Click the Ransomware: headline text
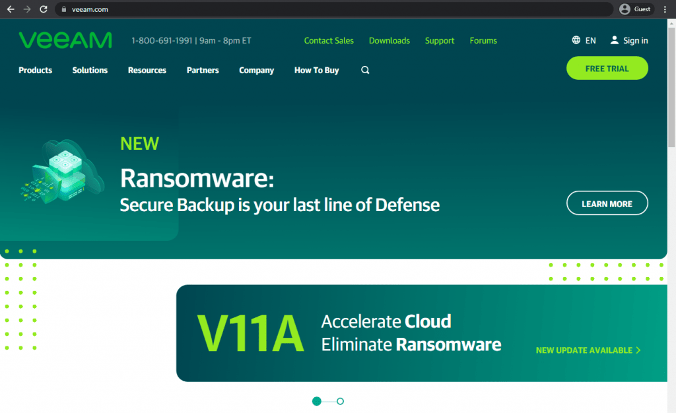 (x=197, y=178)
